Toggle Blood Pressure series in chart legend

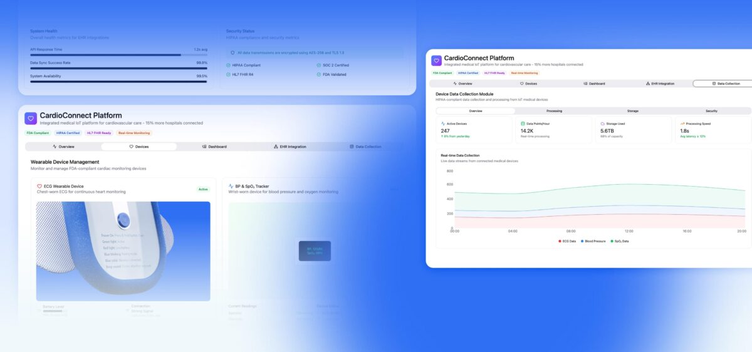pyautogui.click(x=595, y=241)
